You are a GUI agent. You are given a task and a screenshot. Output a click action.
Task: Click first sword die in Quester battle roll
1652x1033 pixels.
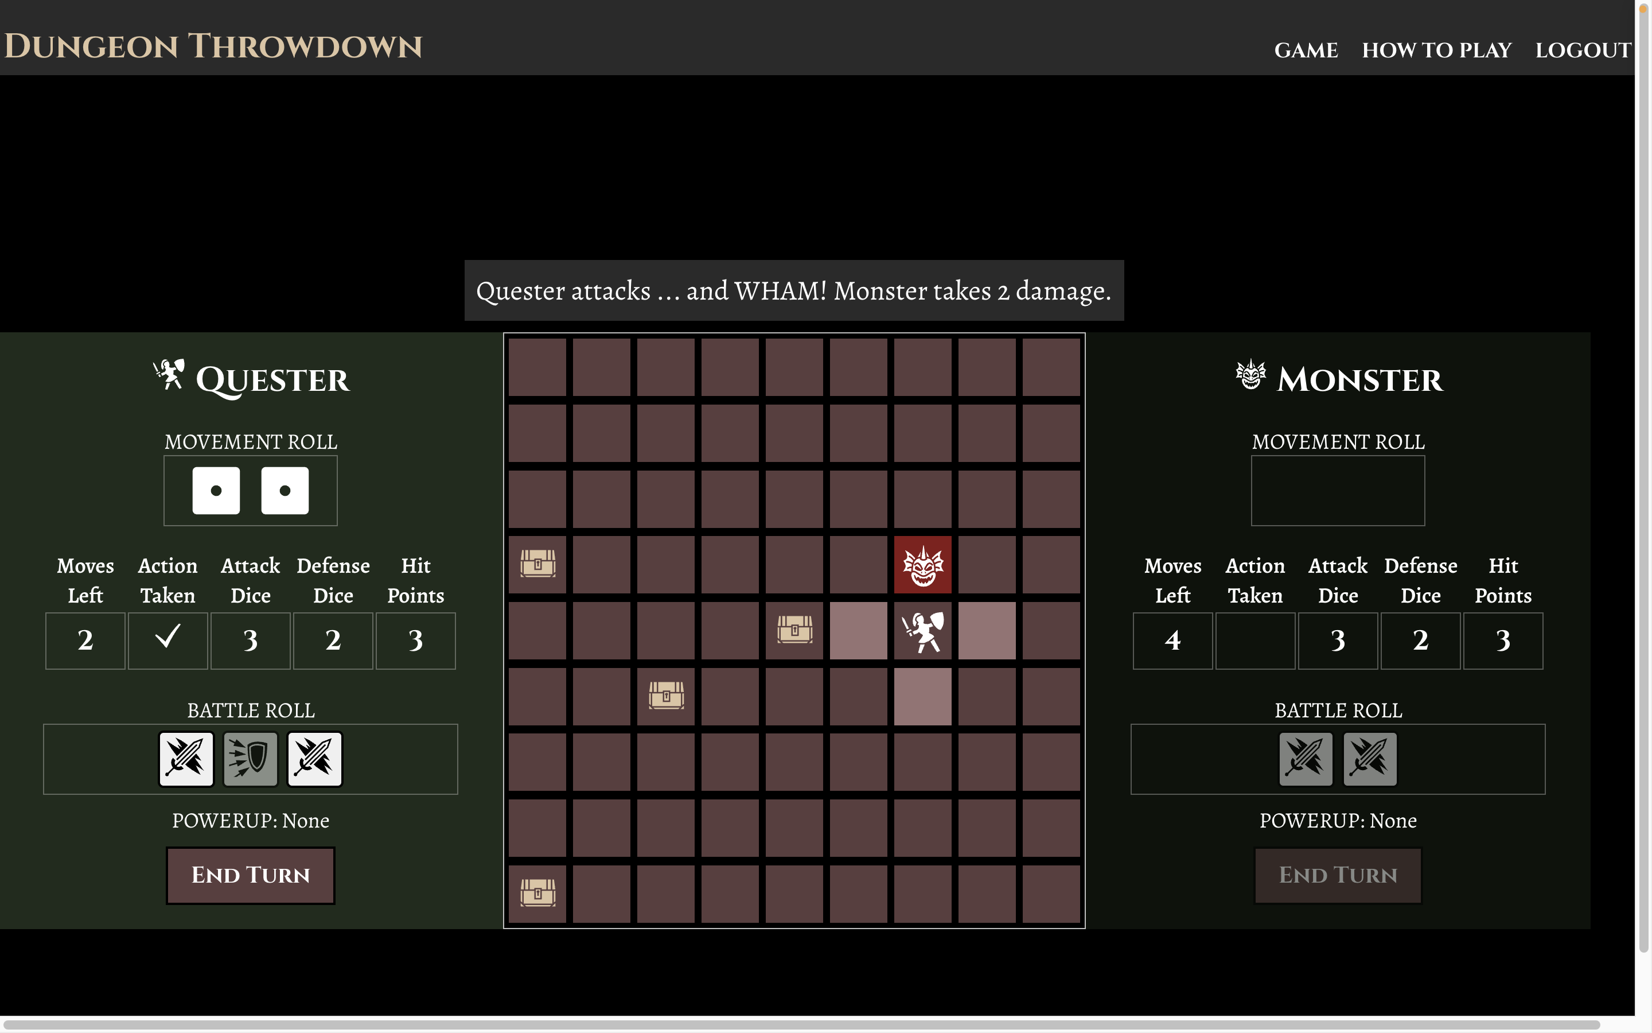186,758
